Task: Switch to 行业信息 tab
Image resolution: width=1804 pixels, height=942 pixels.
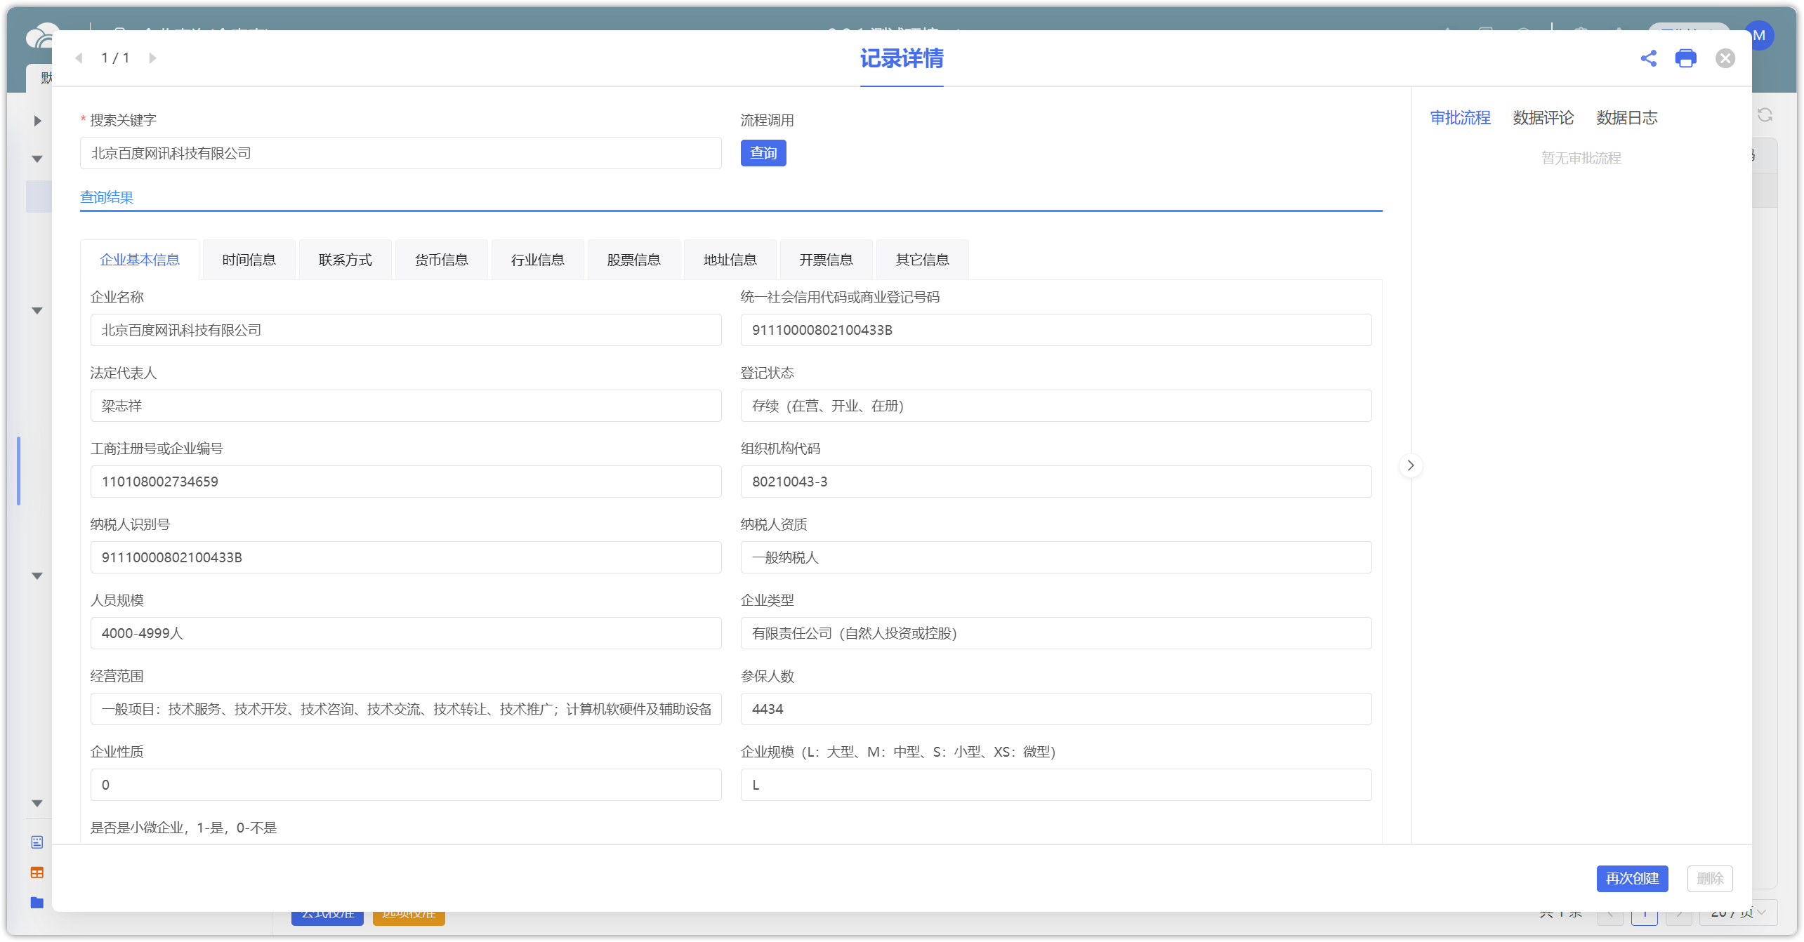Action: pos(537,260)
